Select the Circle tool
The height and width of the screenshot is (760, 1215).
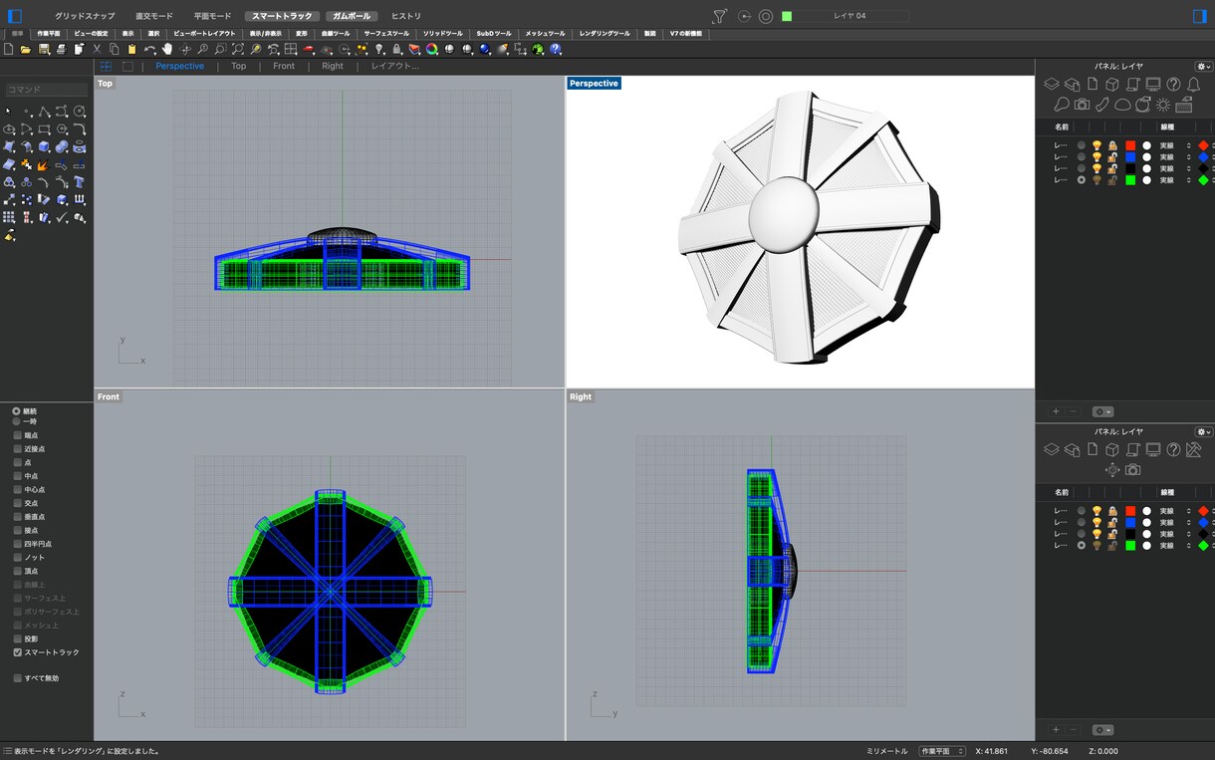click(x=79, y=111)
